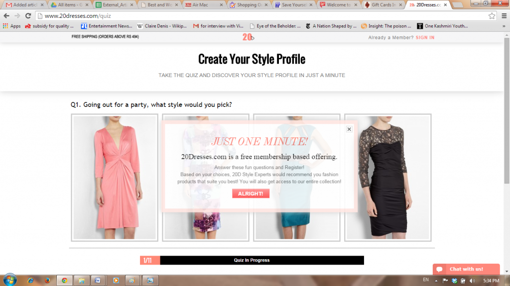Reload the page with refresh icon

click(x=28, y=15)
